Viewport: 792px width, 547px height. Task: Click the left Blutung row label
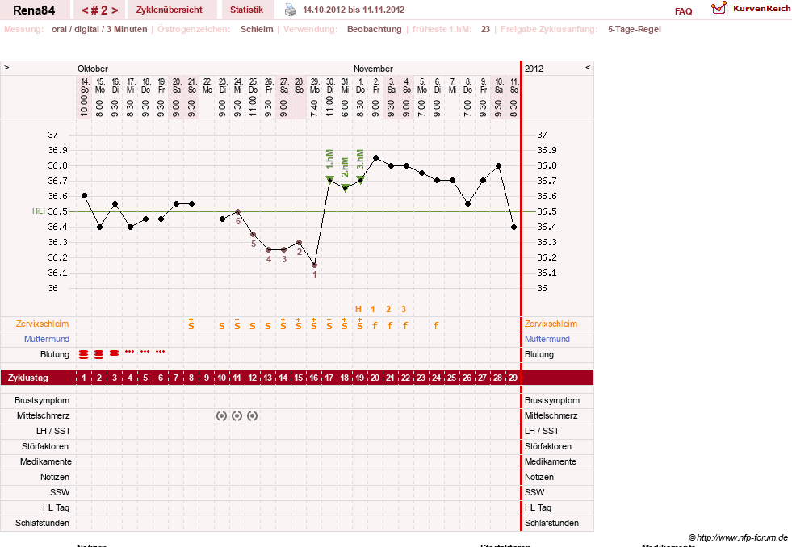click(x=55, y=354)
